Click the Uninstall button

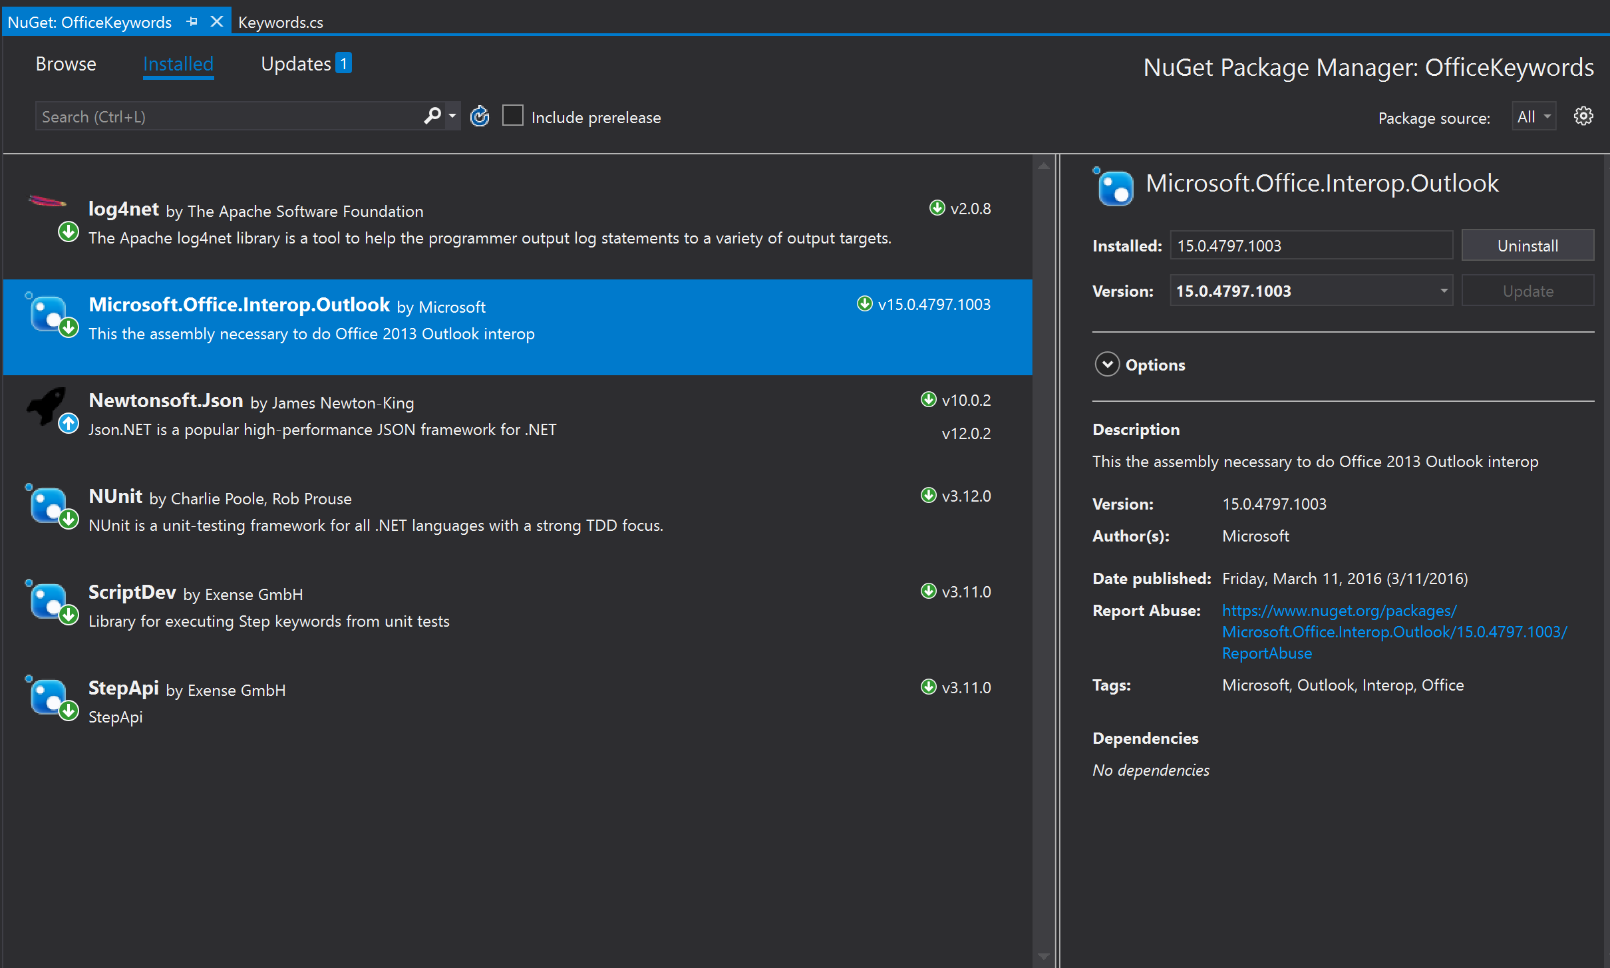(1528, 245)
